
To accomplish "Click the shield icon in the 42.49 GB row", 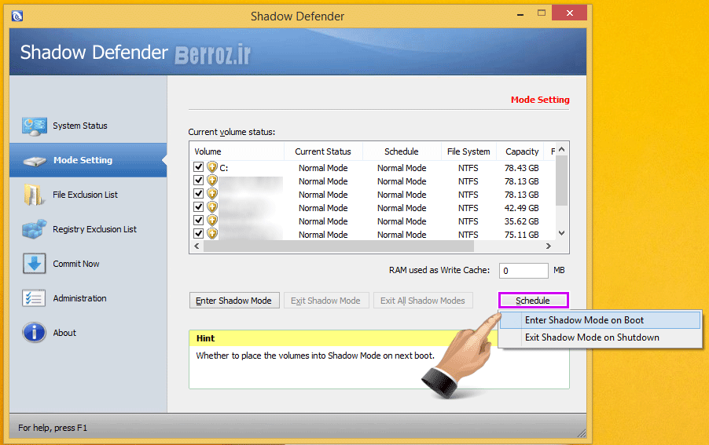I will 212,207.
